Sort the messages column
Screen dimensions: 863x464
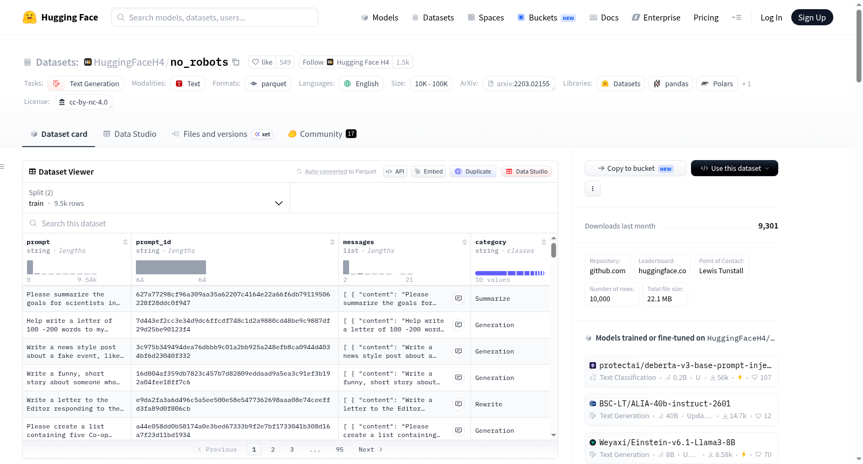pos(464,242)
